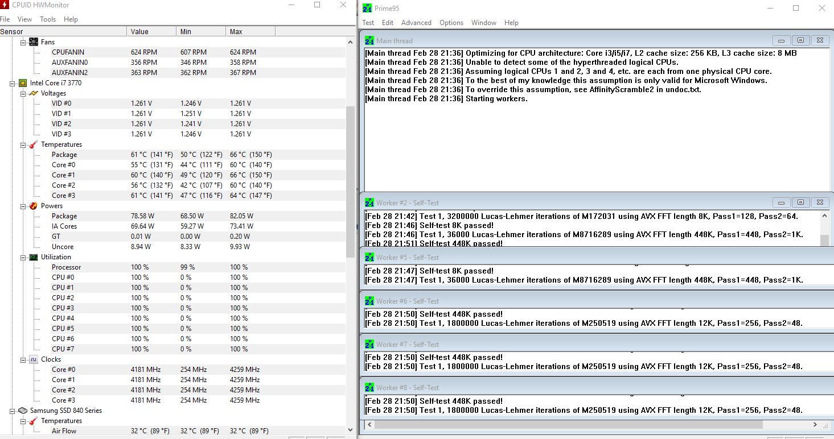Restore the Main thread child window
The height and width of the screenshot is (439, 834).
click(800, 40)
